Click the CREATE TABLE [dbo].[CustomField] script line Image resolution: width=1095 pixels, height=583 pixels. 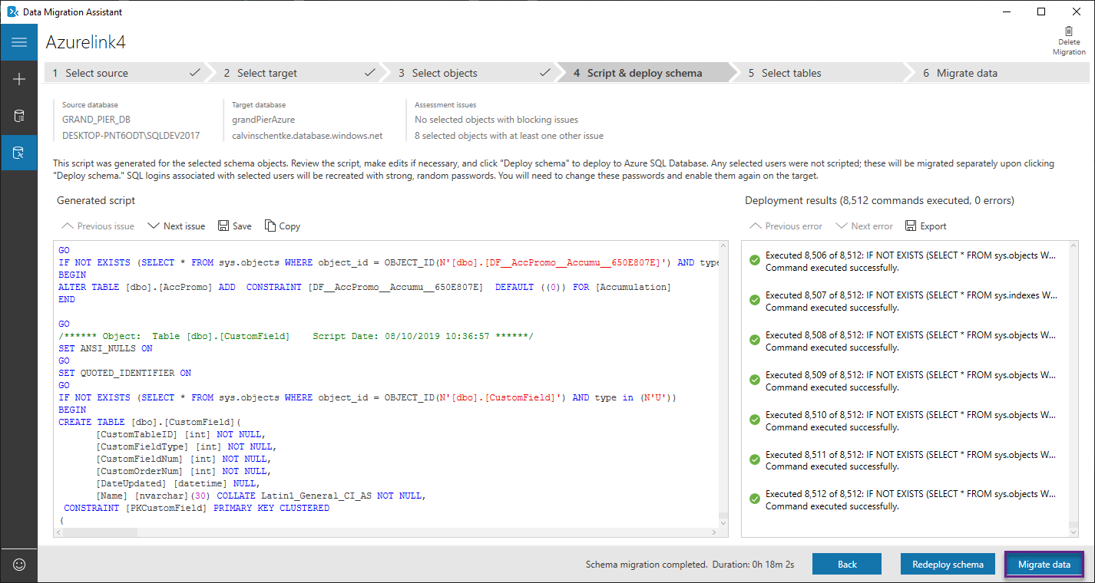coord(150,422)
